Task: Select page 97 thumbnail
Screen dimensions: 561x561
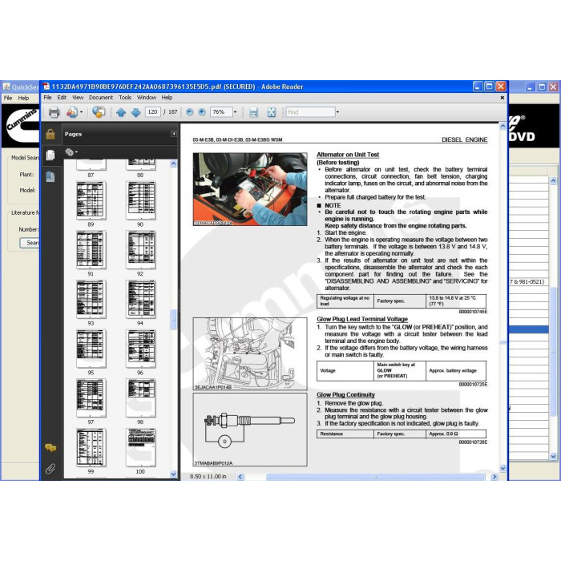Action: tap(91, 398)
